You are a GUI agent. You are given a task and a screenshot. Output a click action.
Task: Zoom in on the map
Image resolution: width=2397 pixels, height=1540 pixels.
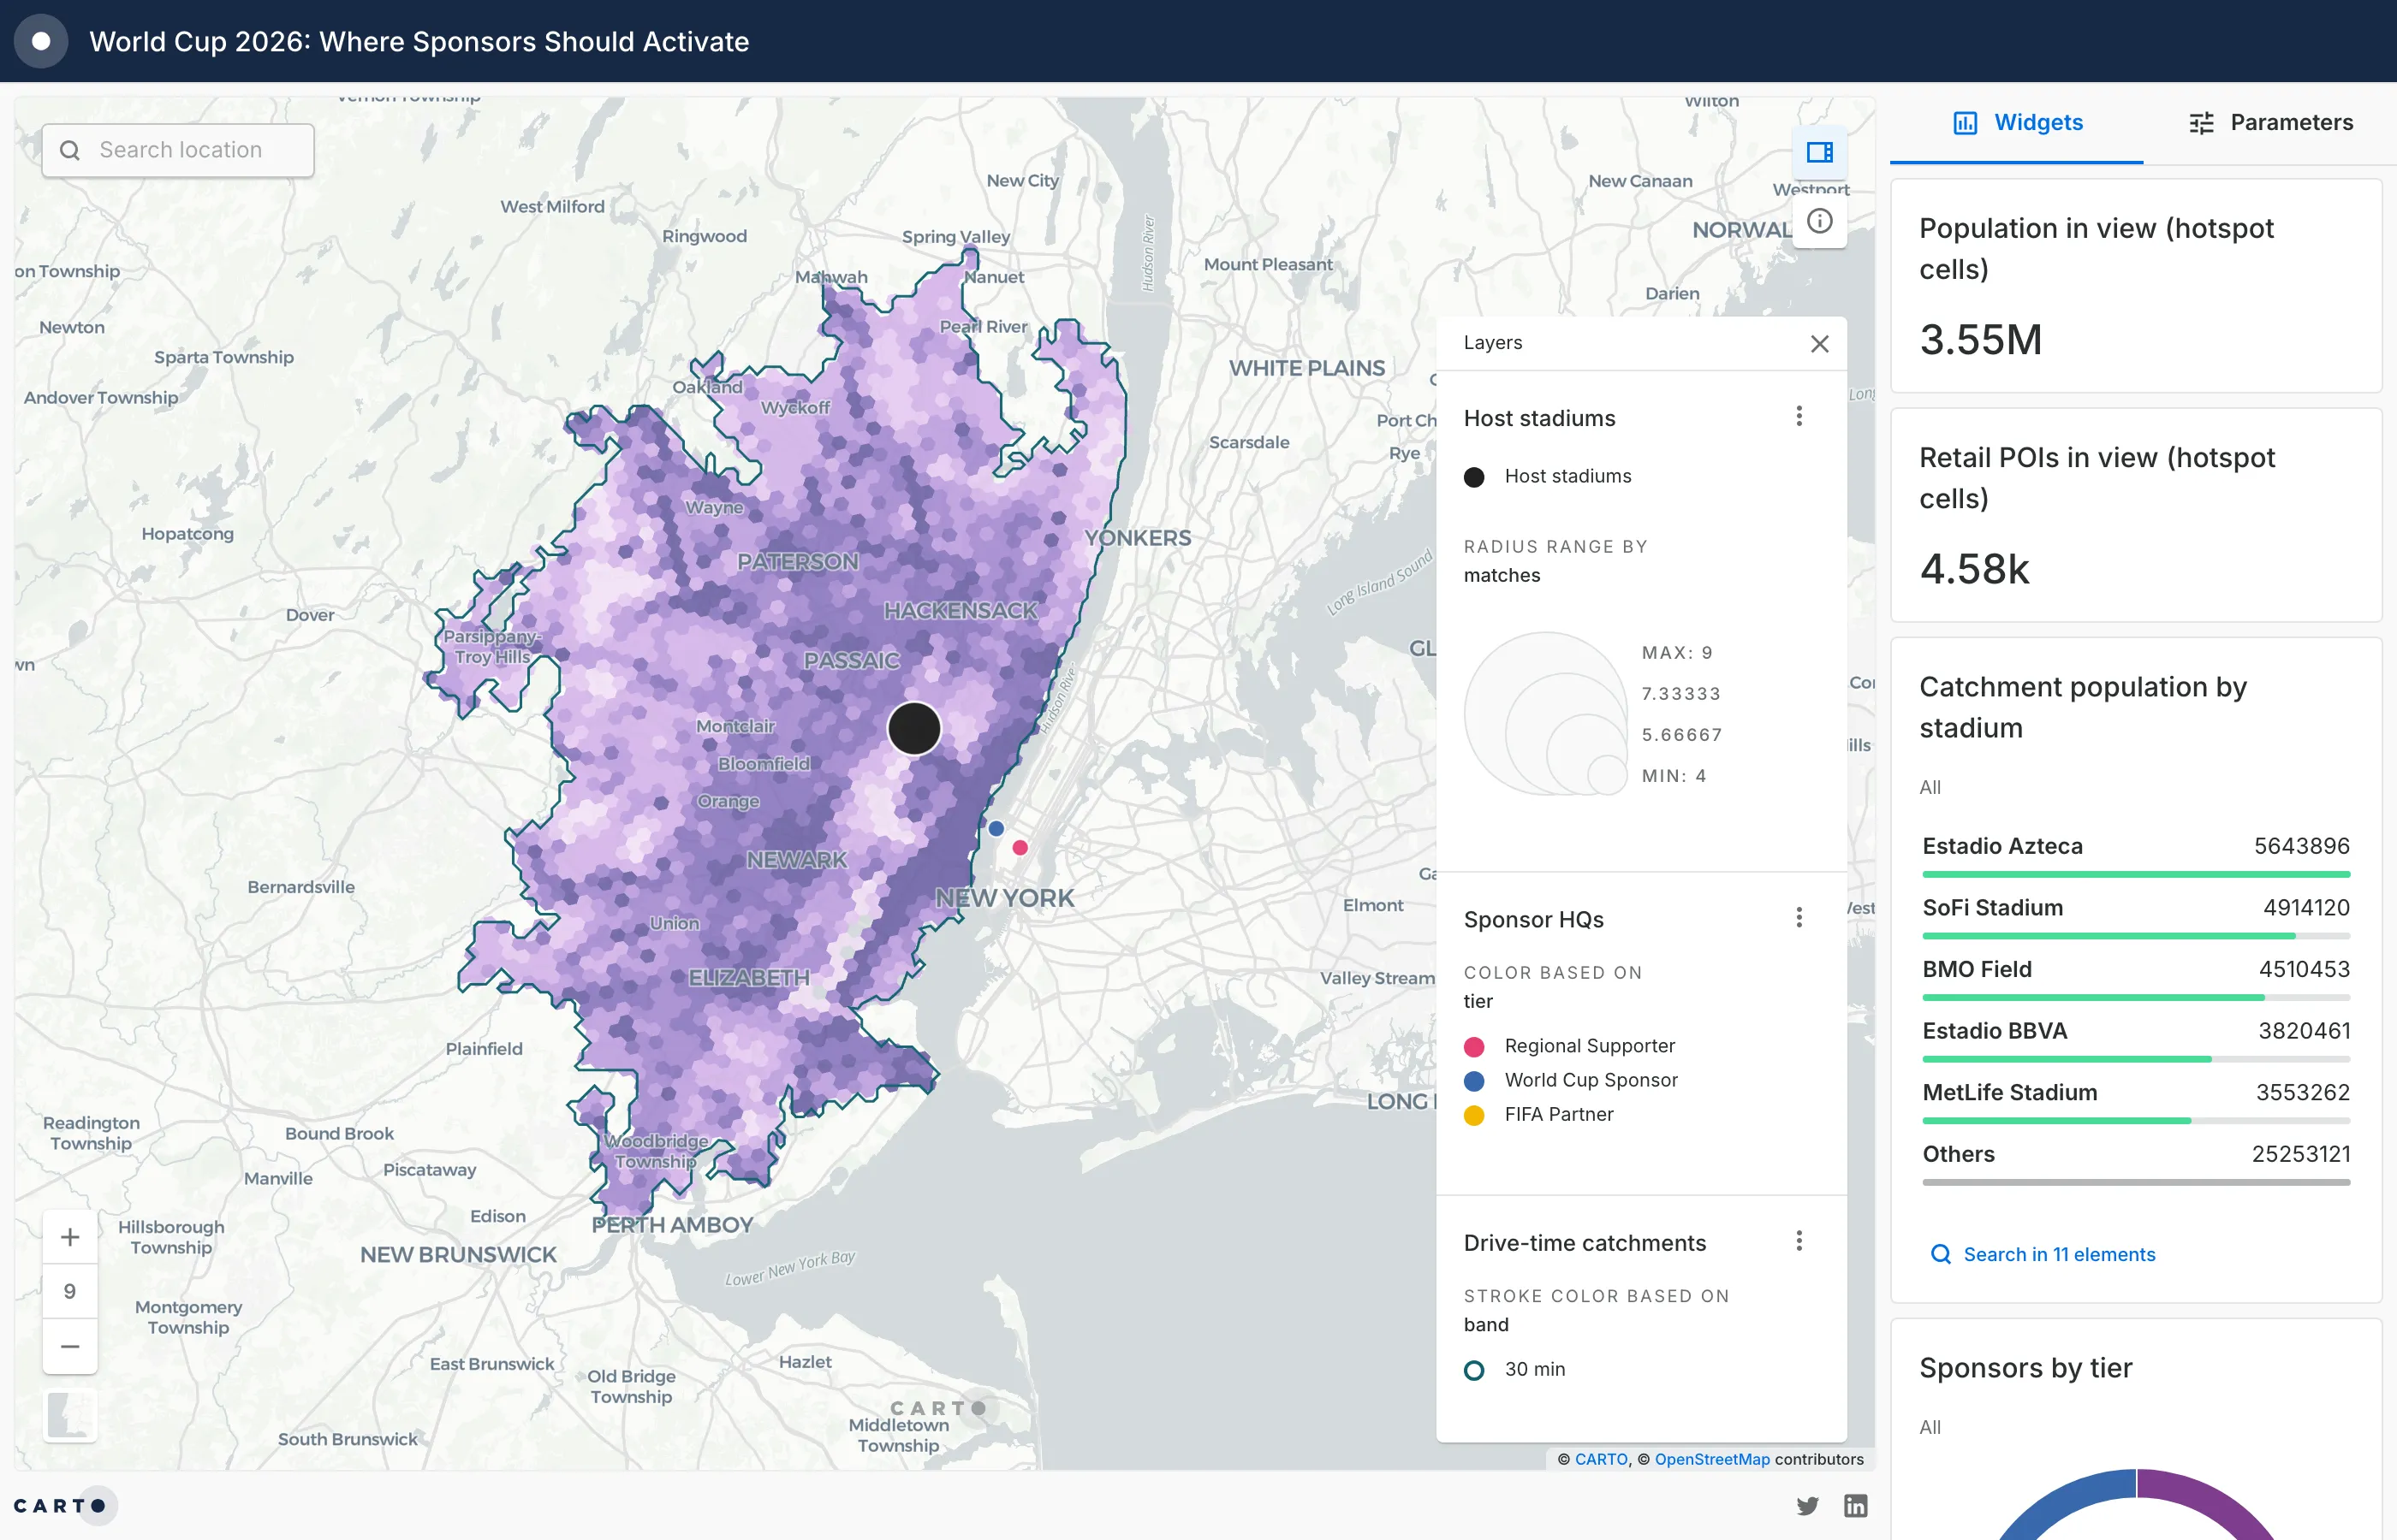click(70, 1237)
